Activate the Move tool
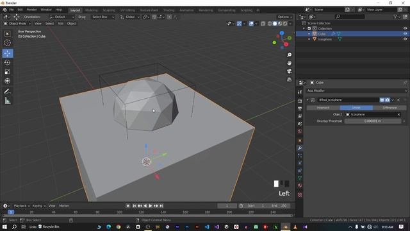This screenshot has height=231, width=410. tap(7, 53)
